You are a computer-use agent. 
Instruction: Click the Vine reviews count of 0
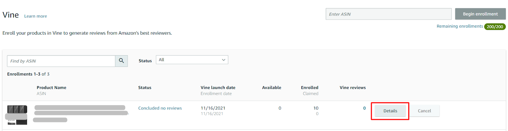(364, 108)
